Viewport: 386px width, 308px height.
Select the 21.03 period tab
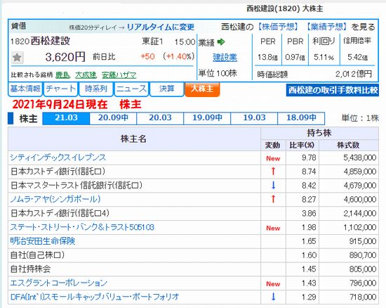[66, 118]
